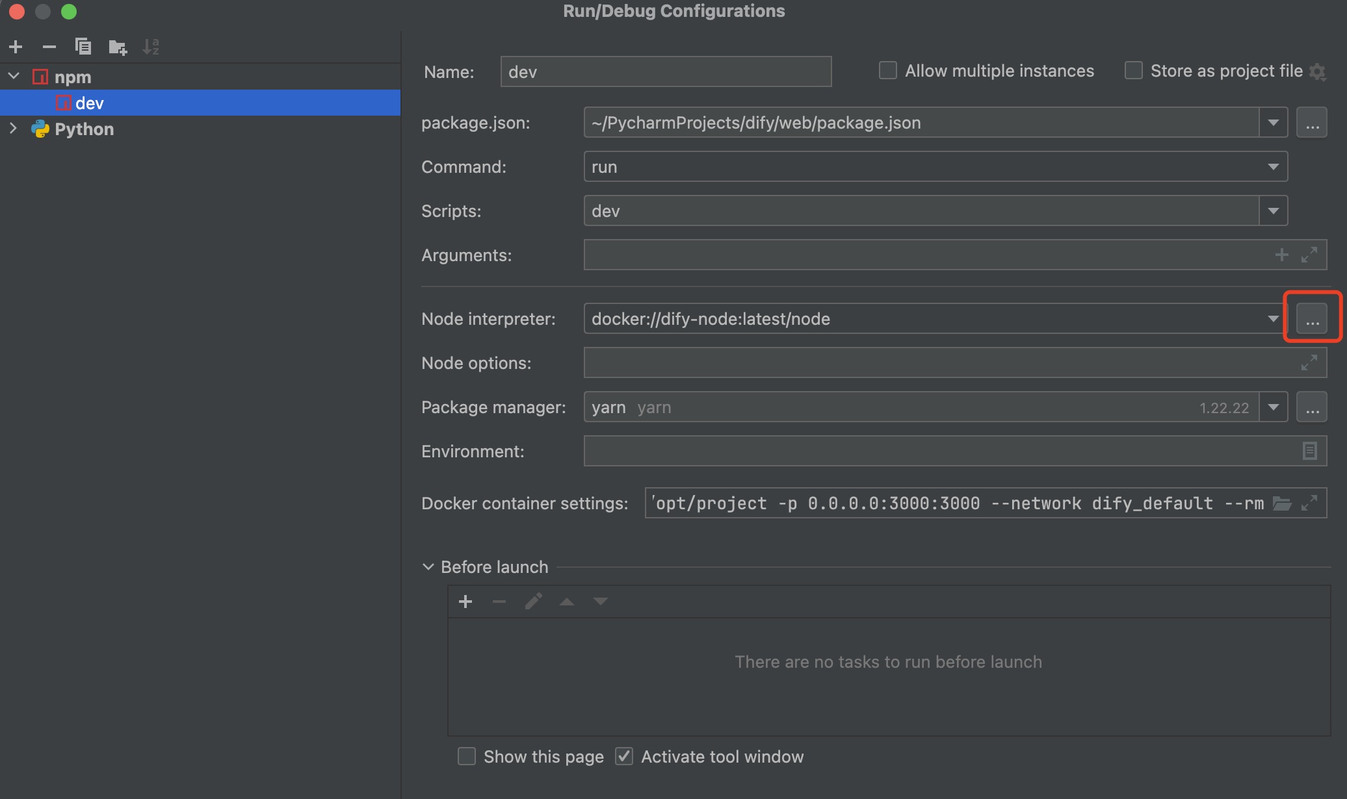Screen dimensions: 1347x799
Task: Click the Remove Configuration minus icon
Action: pyautogui.click(x=49, y=47)
